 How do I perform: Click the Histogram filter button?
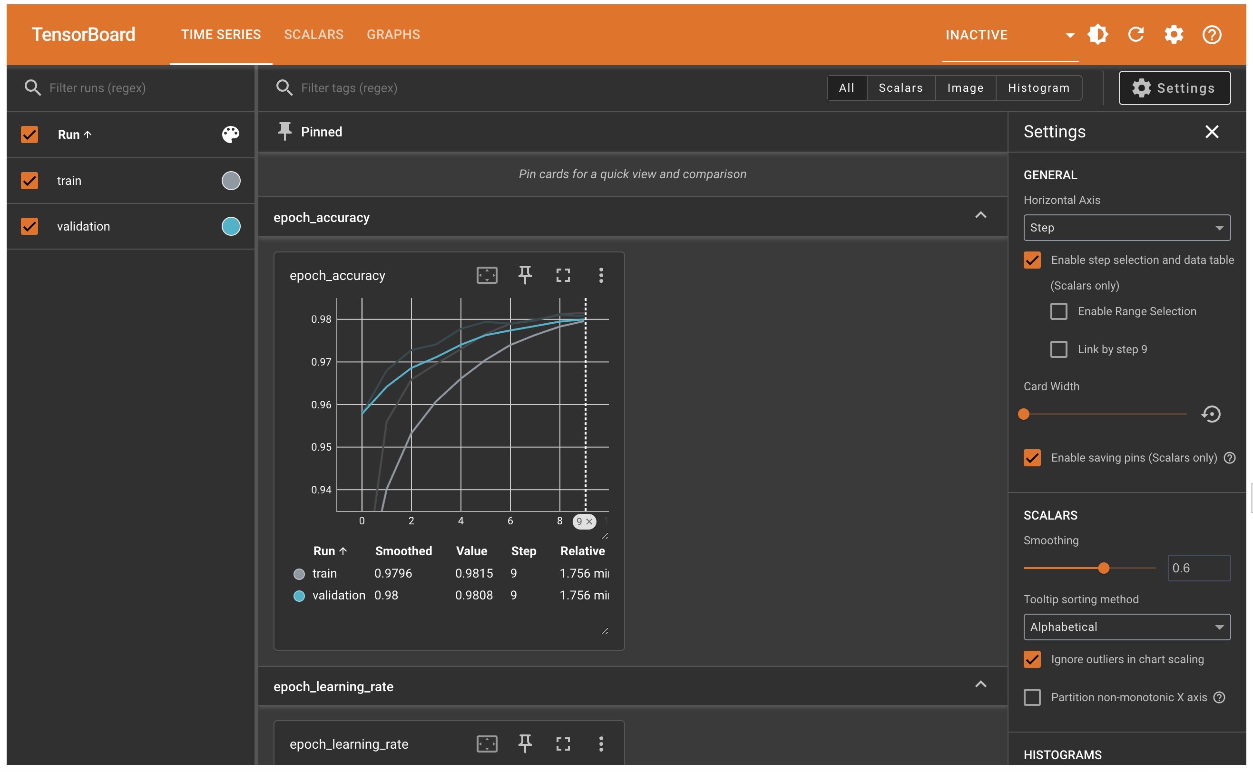click(x=1038, y=88)
